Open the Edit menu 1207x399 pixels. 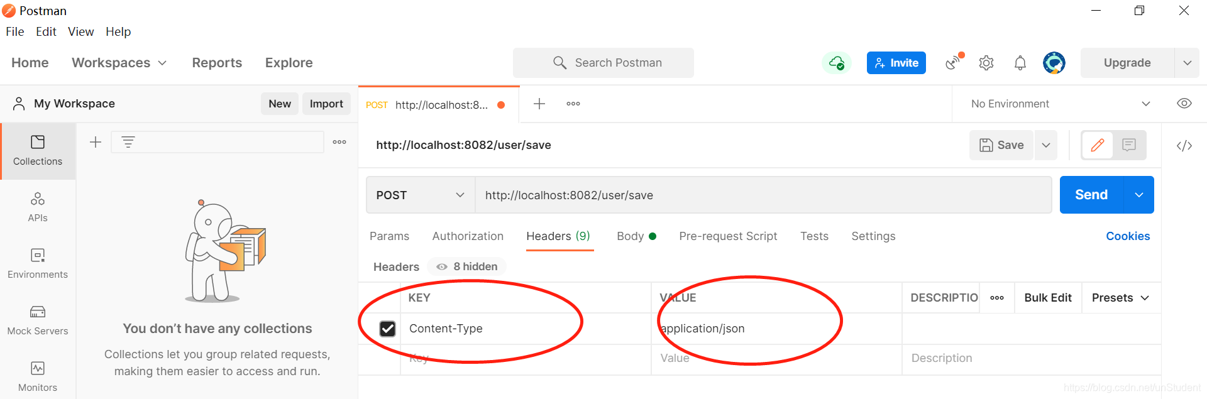(x=46, y=31)
